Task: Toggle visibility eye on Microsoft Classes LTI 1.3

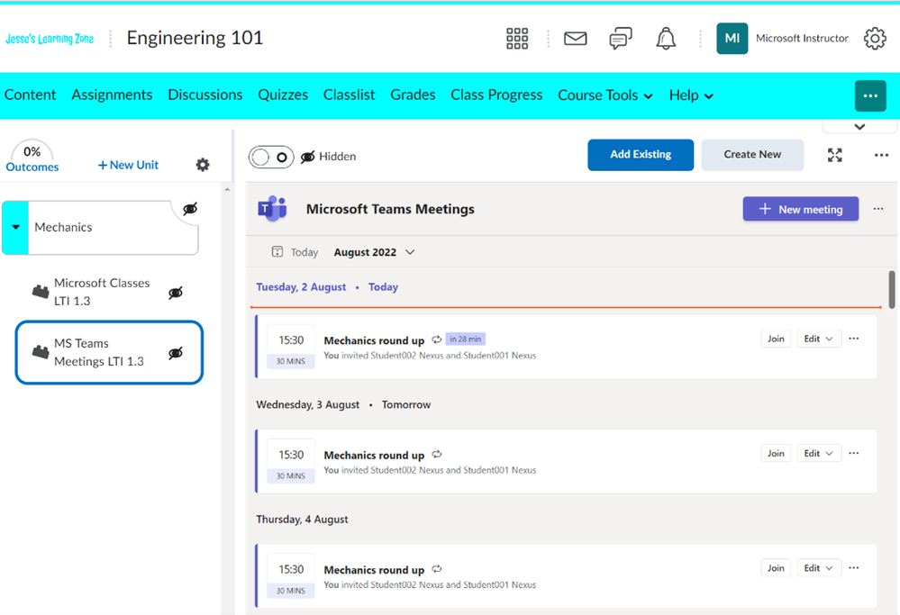Action: (176, 293)
